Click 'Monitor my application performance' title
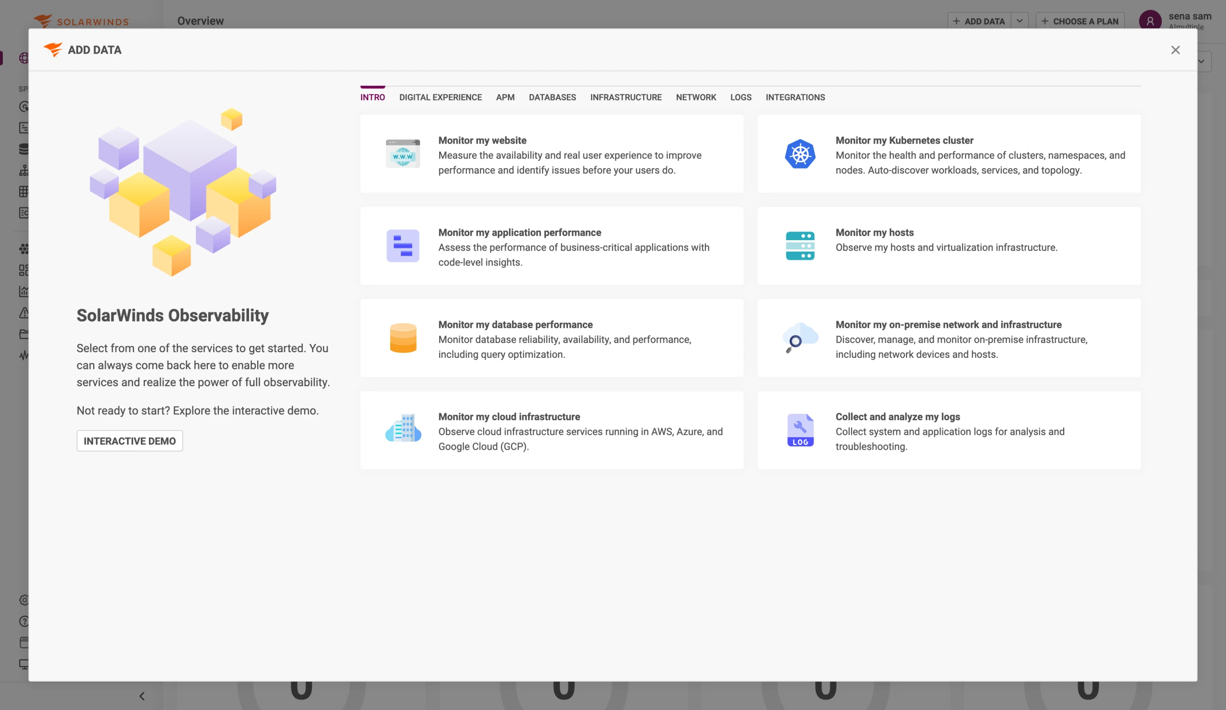The image size is (1226, 710). click(x=520, y=233)
